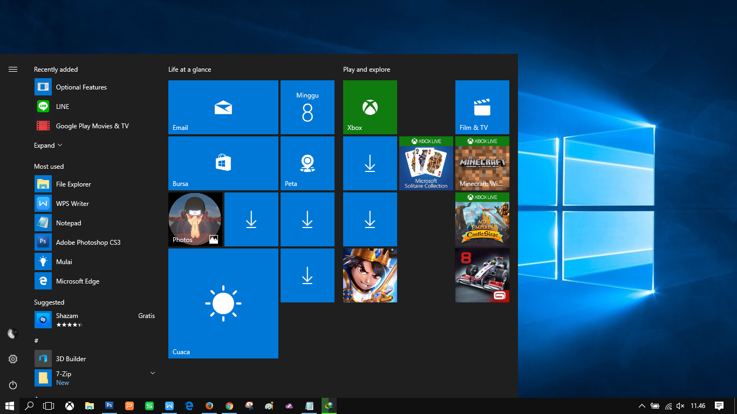Open the Asphalt 8 racing game tile
The image size is (737, 414).
click(x=482, y=275)
